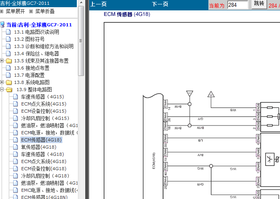Image resolution: width=280 pixels, height=199 pixels.
Task: Click the page icon beside 氧传感器(4G18)
Action: point(16,147)
